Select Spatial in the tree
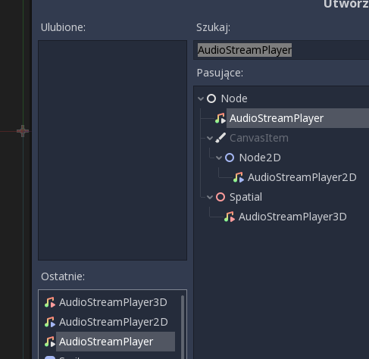 [x=245, y=197]
